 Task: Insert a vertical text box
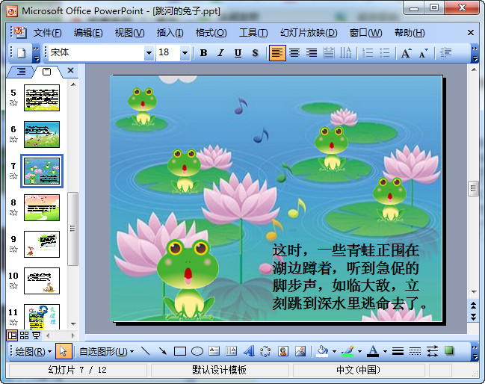[x=231, y=351]
